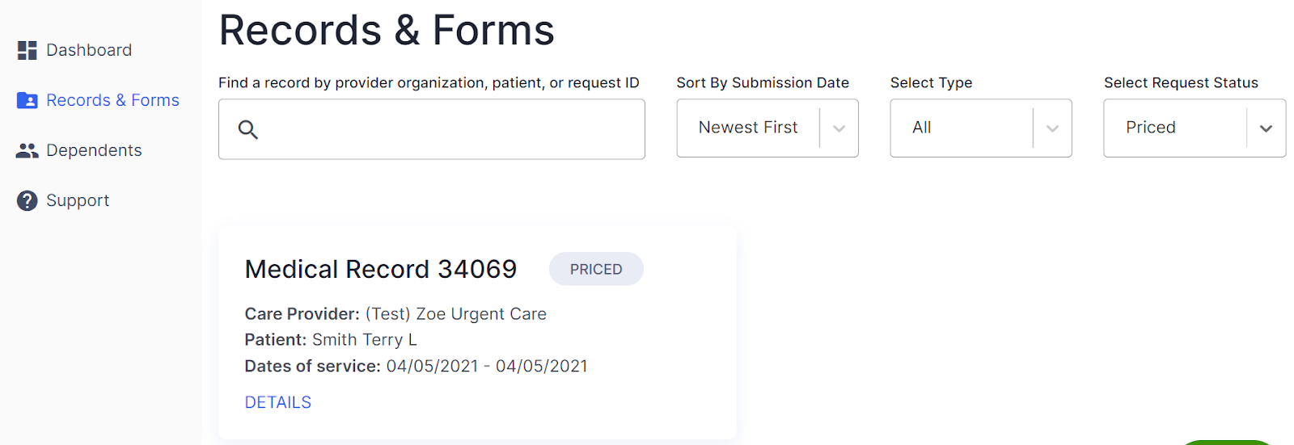Open the Dependents sidebar label

[x=94, y=150]
